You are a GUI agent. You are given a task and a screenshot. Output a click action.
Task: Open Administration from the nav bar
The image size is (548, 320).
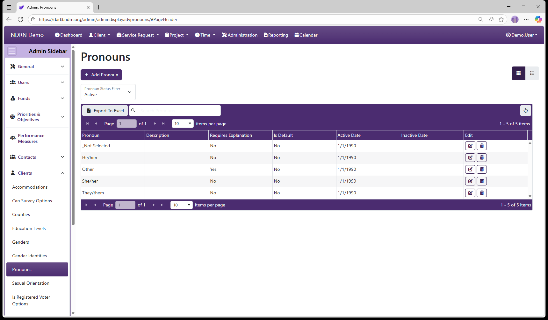[x=240, y=35]
